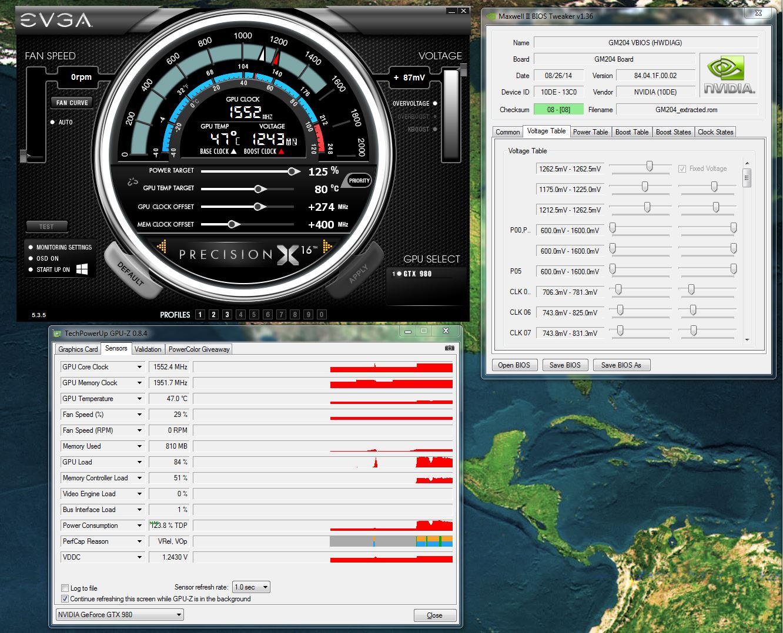Open the Boost States tab
This screenshot has width=783, height=633.
pos(673,132)
